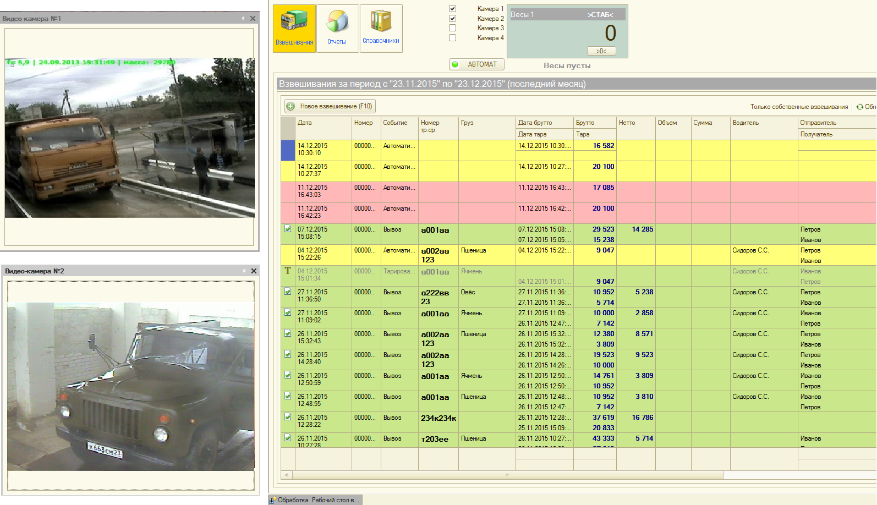Tick the Камера 4 checkbox
The image size is (877, 505).
tap(452, 38)
